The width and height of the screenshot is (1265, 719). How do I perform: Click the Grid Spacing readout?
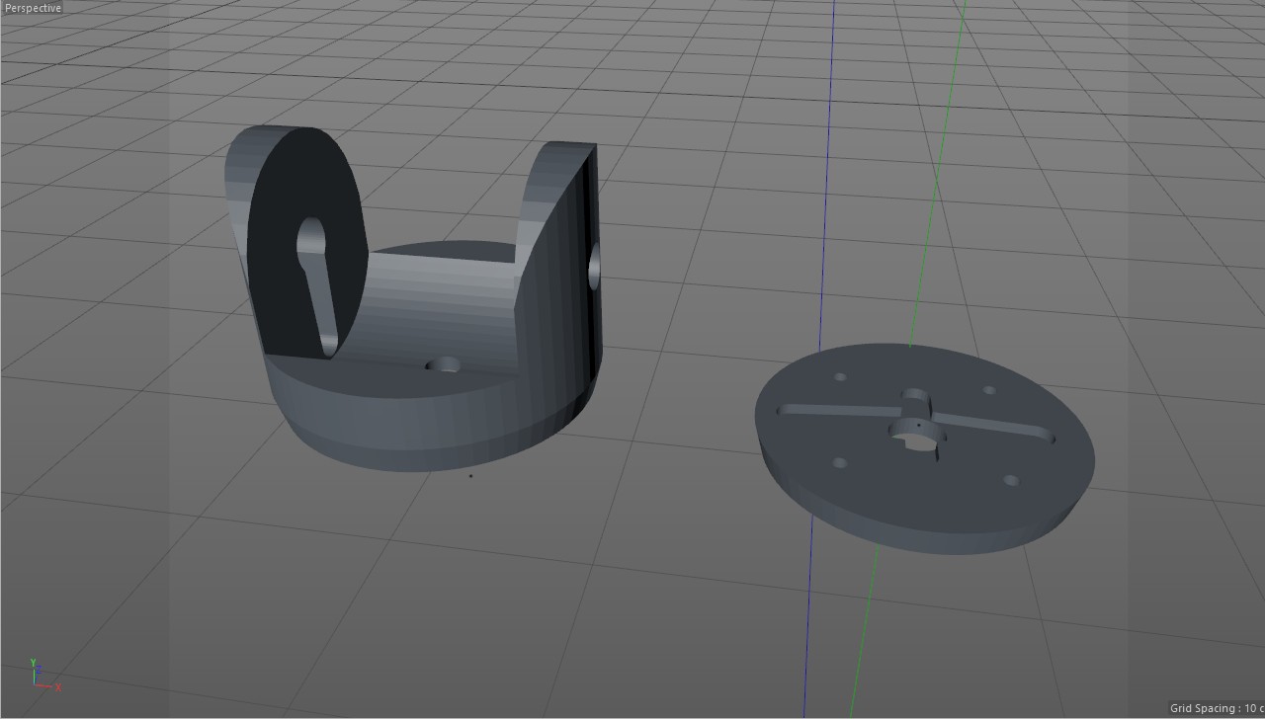pyautogui.click(x=1215, y=708)
